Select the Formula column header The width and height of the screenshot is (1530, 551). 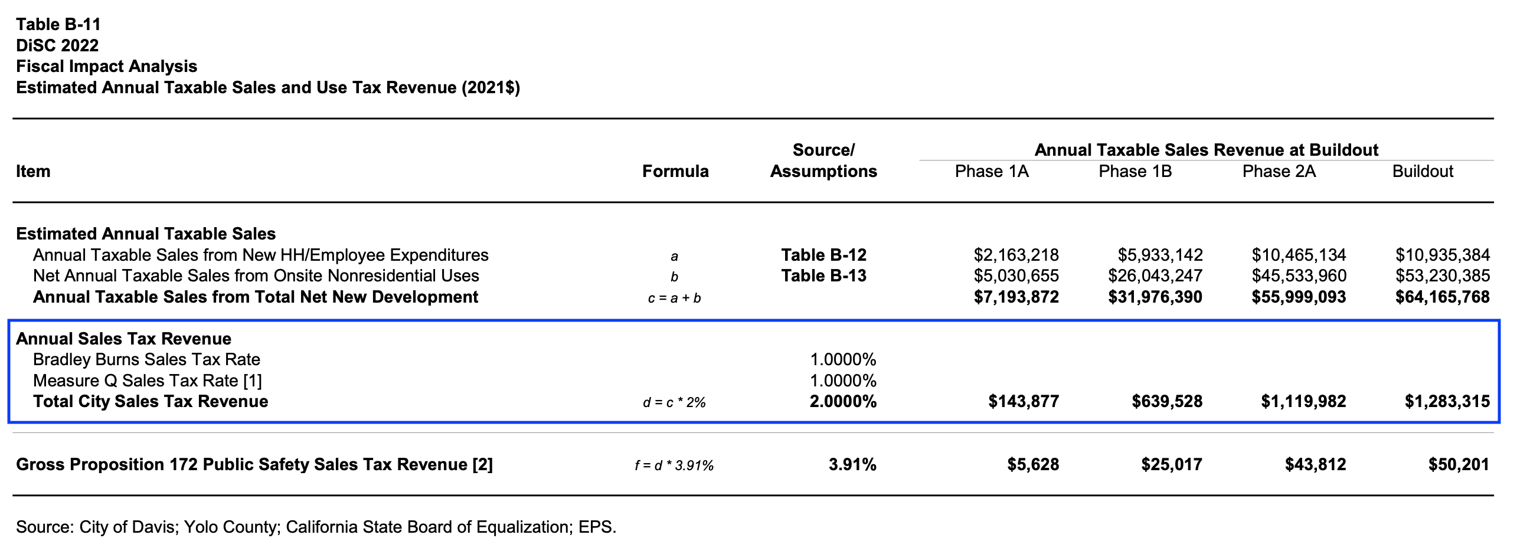point(675,172)
